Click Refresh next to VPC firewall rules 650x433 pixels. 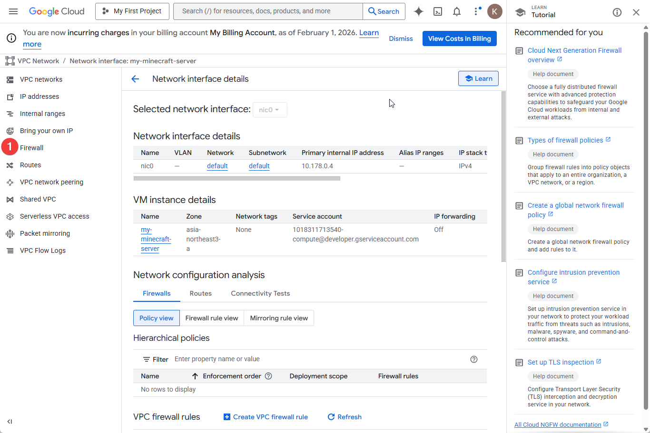[345, 417]
